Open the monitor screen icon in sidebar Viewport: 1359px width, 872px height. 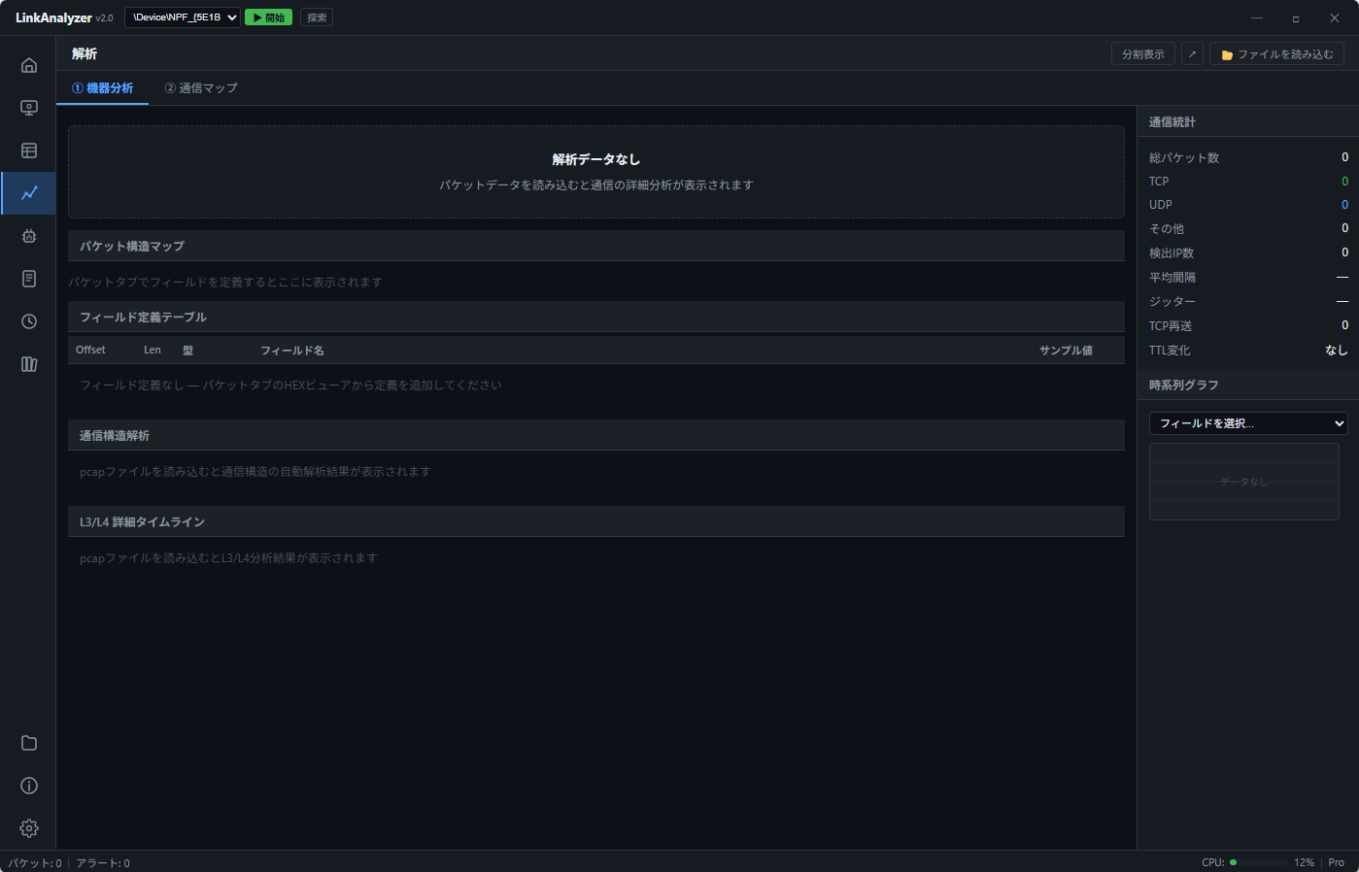pos(29,108)
